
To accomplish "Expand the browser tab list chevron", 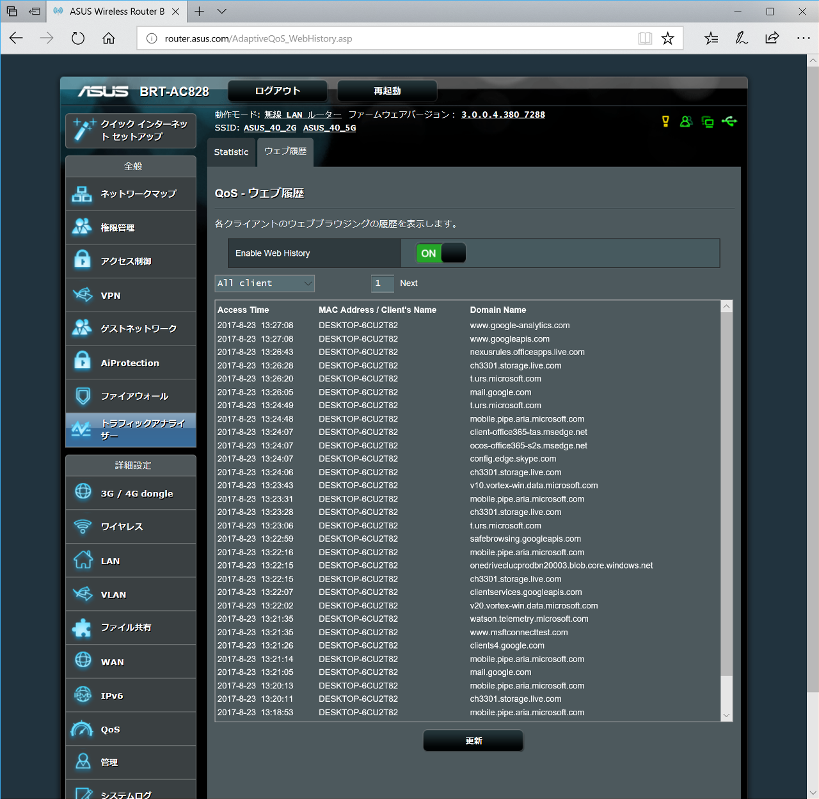I will 222,12.
